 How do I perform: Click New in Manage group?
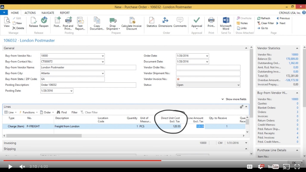point(17,23)
